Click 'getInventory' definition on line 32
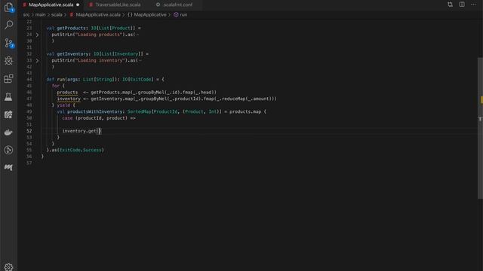The image size is (483, 271). [x=72, y=53]
